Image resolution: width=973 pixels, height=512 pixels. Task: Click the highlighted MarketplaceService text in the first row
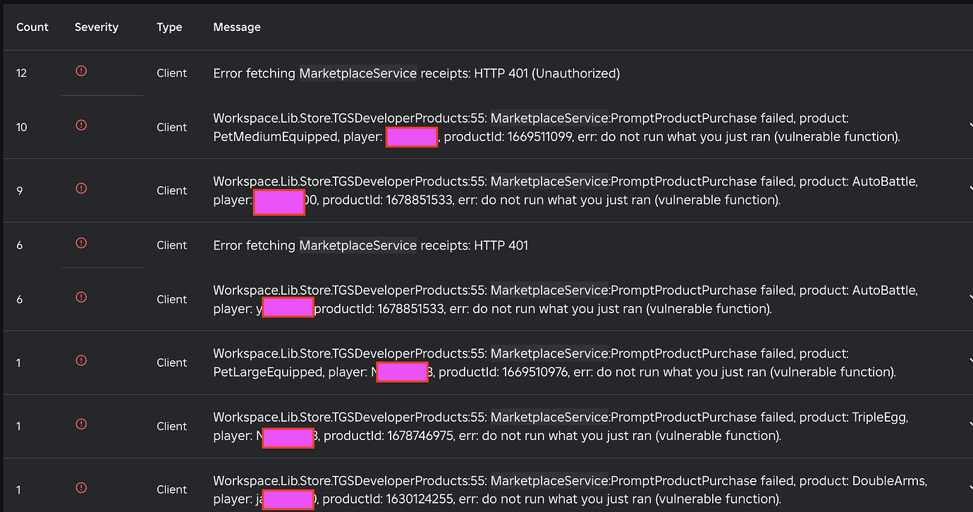tap(357, 73)
